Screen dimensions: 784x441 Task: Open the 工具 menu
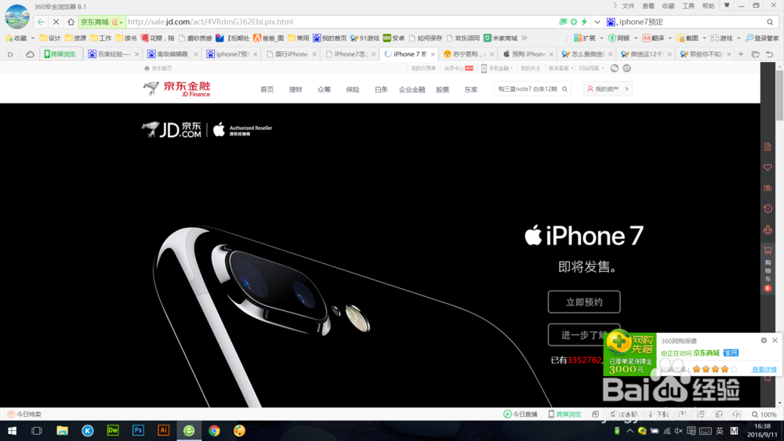click(x=688, y=6)
